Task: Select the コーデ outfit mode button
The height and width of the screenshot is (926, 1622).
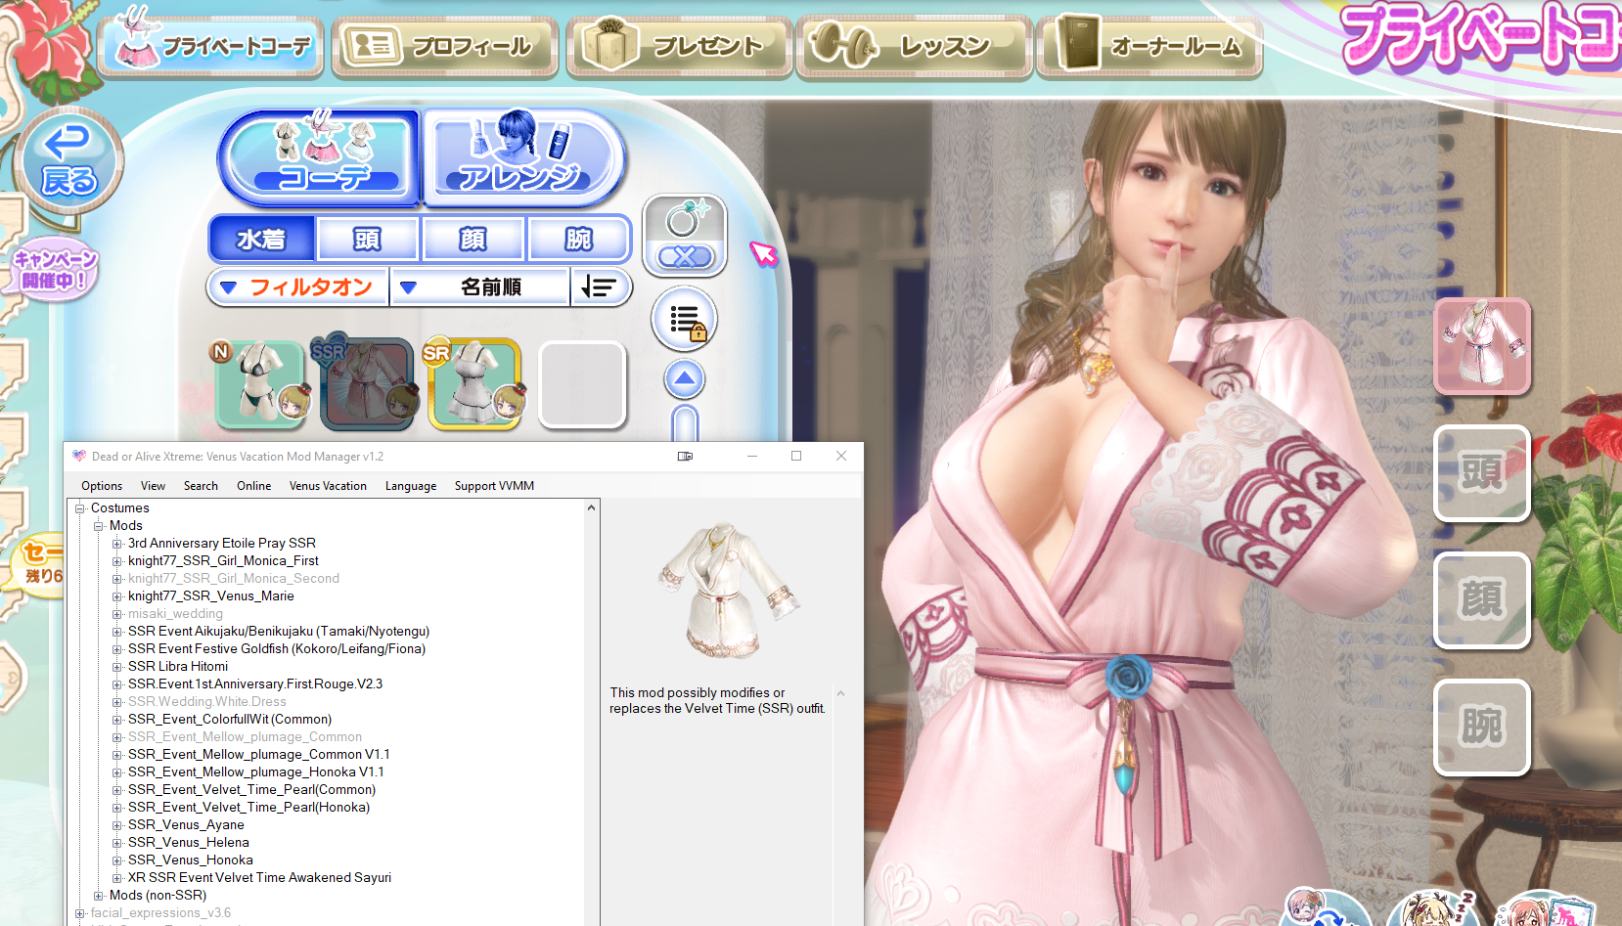Action: point(320,157)
